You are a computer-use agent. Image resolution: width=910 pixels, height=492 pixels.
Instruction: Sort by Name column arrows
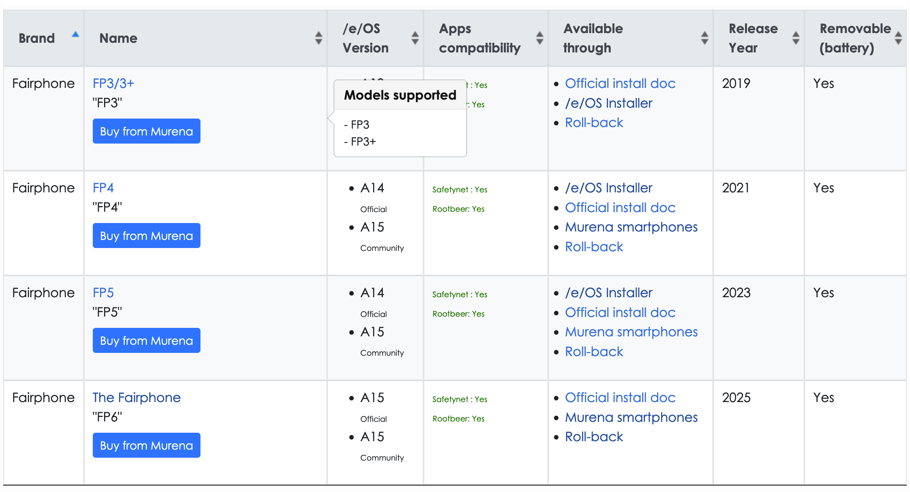pyautogui.click(x=319, y=38)
